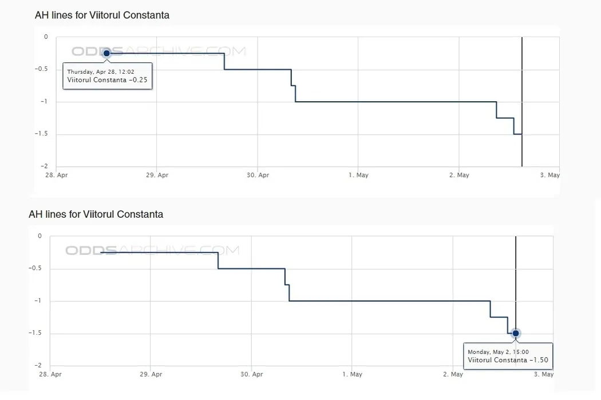The width and height of the screenshot is (601, 400).
Task: Click the 'Thursday, Apr 28, 12:02' tooltip
Action: [x=108, y=75]
